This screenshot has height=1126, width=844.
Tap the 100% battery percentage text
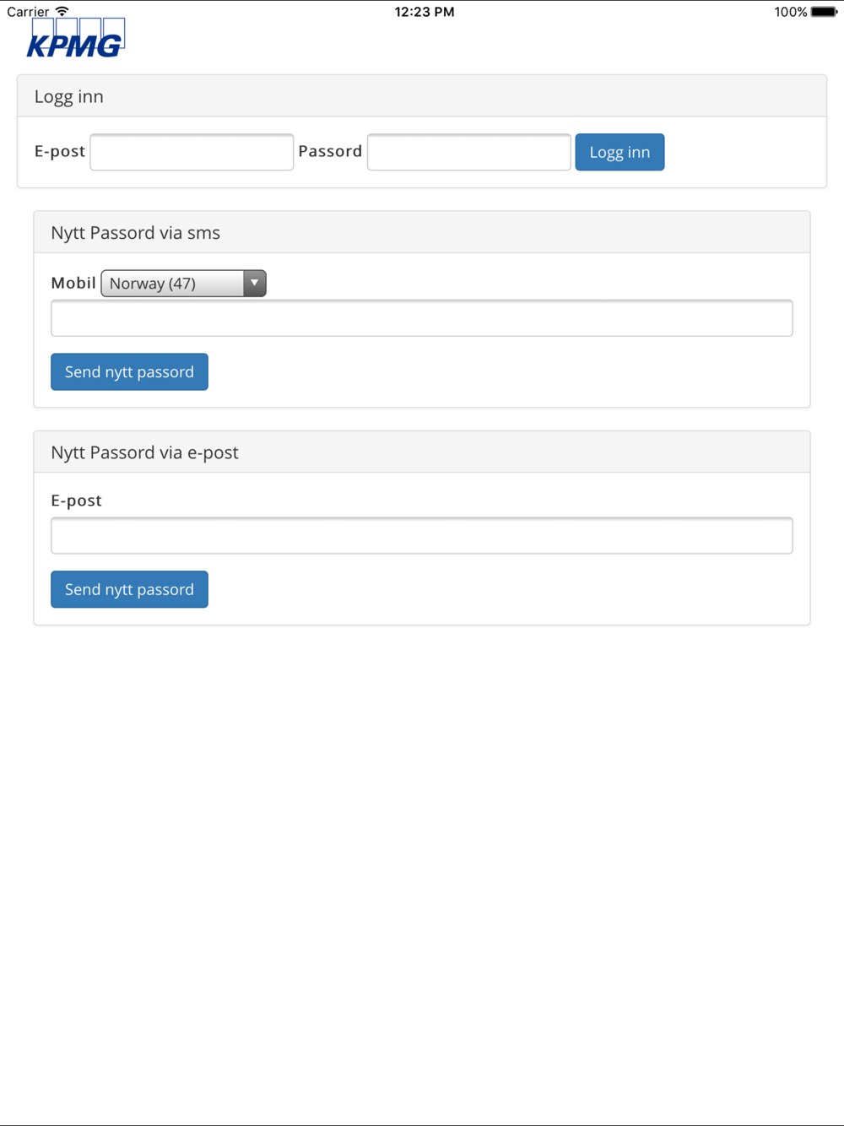click(x=791, y=12)
